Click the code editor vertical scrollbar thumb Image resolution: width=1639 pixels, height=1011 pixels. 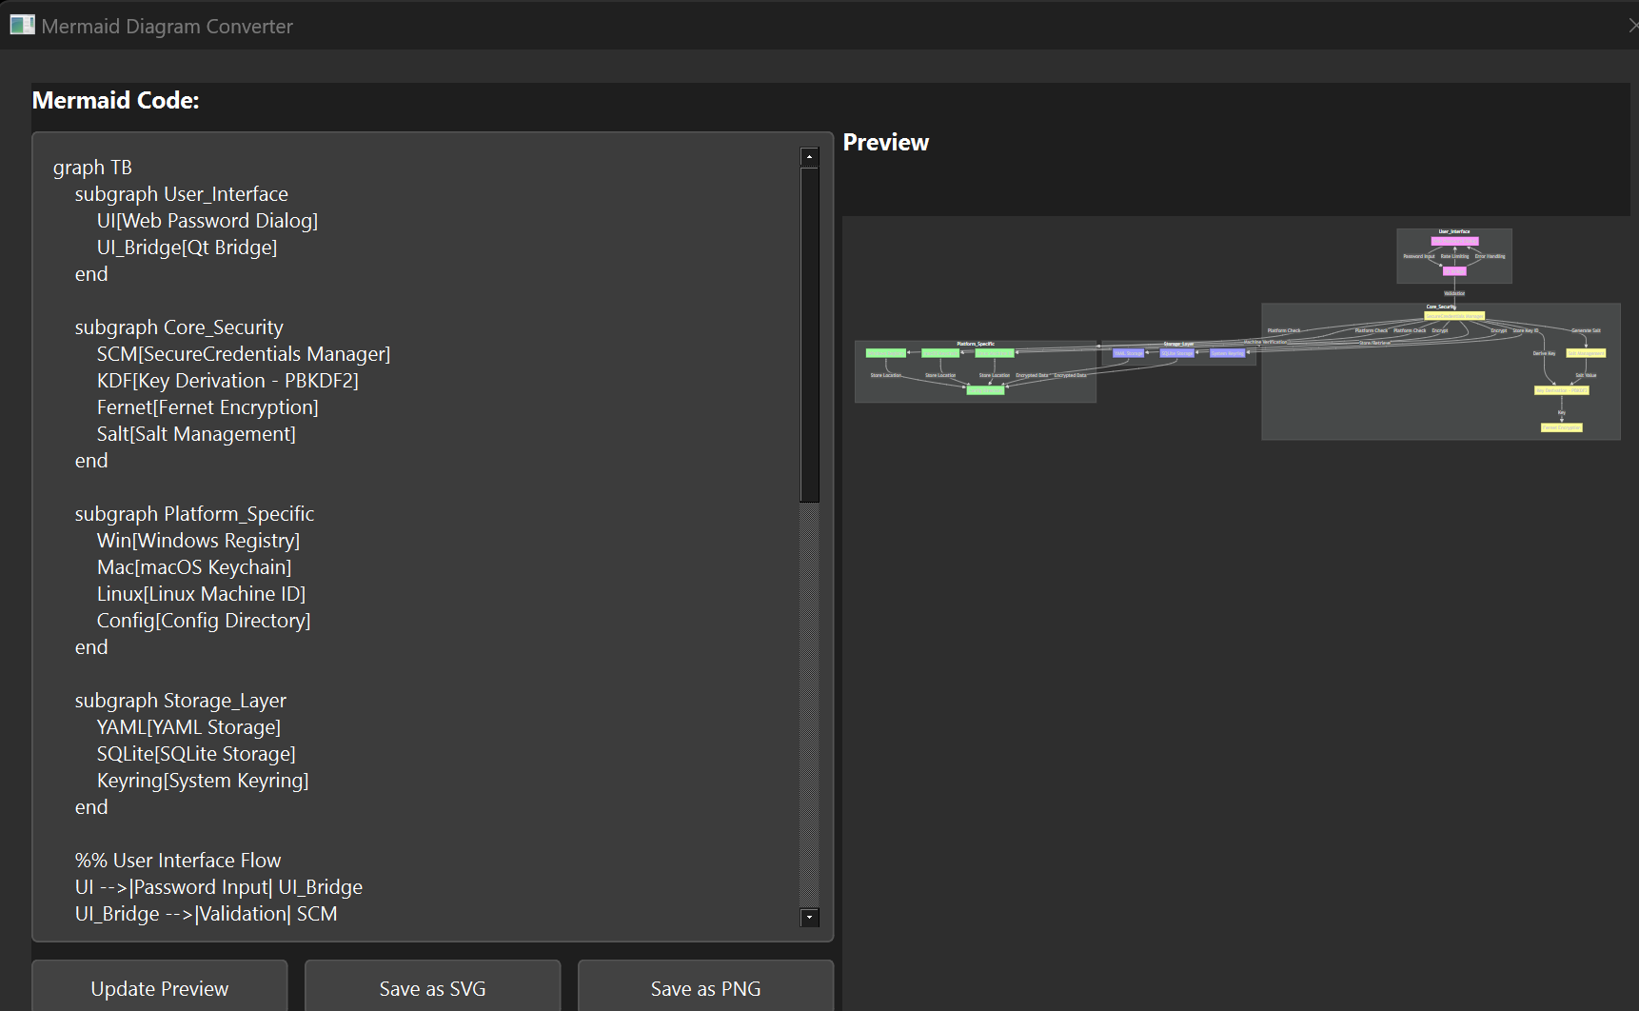(810, 335)
